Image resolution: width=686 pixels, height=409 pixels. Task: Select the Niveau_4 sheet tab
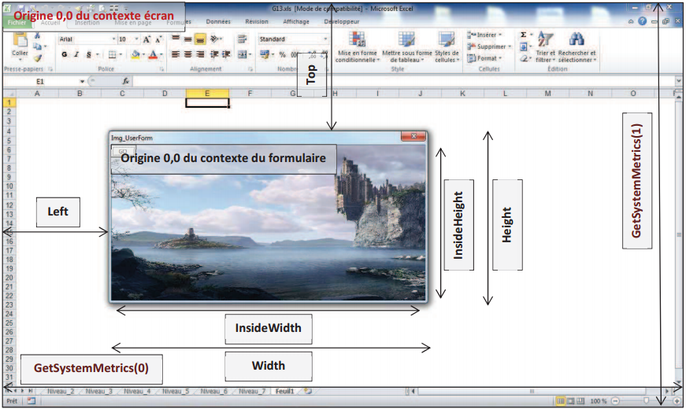point(137,391)
